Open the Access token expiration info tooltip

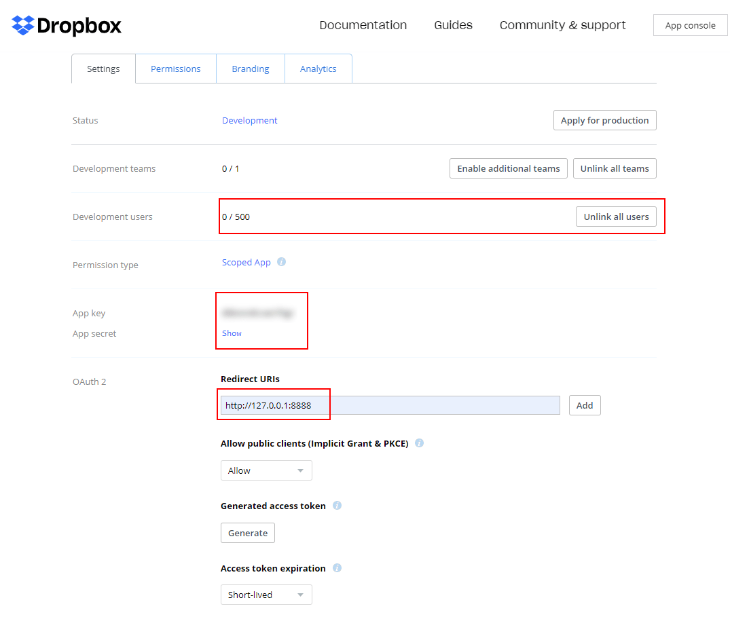click(337, 568)
